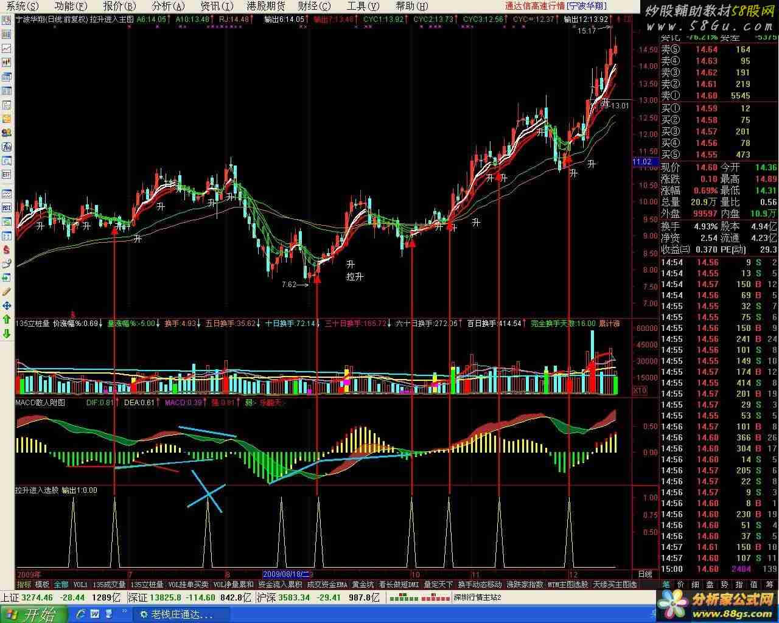Screen dimensions: 779x623
Task: Click the [宁波华翔] title label
Action: 587,6
